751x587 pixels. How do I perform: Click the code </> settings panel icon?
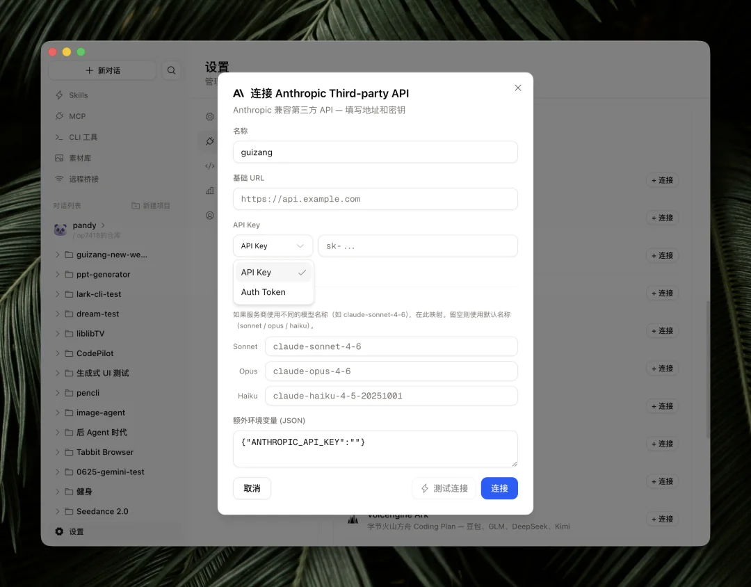(209, 166)
